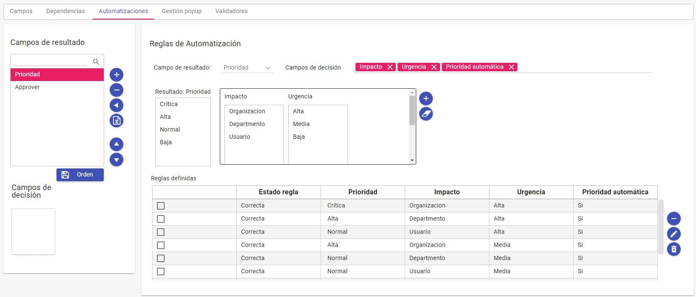The width and height of the screenshot is (696, 297).
Task: Check the box for the Crítica rule row
Action: point(161,206)
